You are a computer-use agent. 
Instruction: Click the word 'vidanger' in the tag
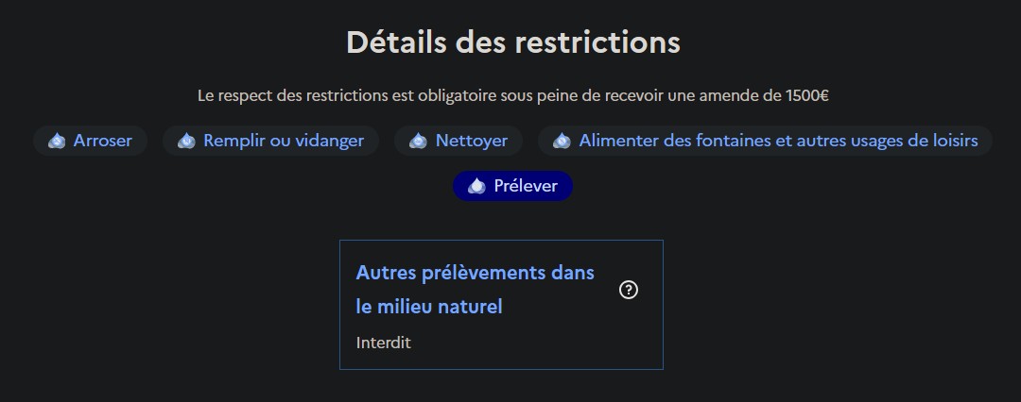click(x=329, y=142)
